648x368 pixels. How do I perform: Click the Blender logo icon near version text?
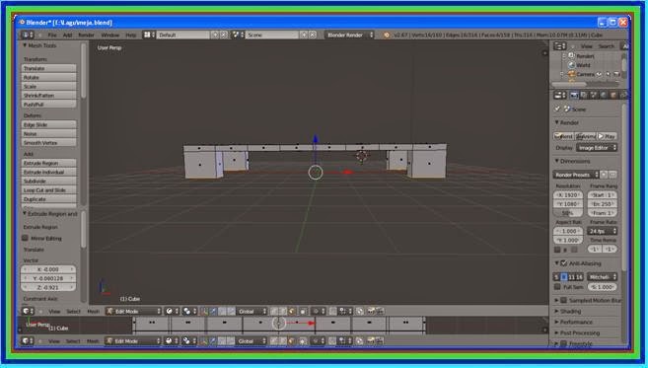tap(387, 36)
